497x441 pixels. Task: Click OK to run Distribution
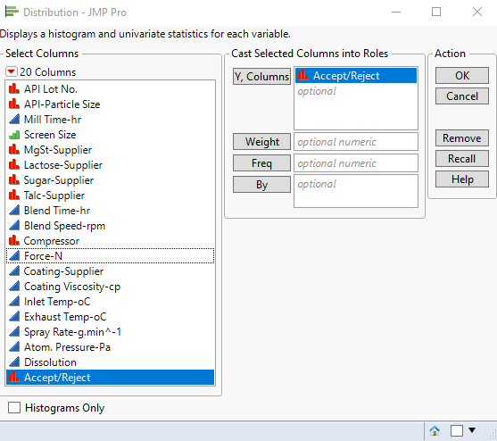462,76
